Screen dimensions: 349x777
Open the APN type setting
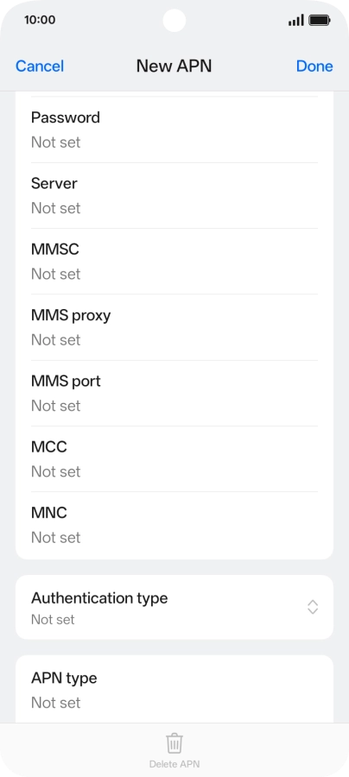click(x=174, y=689)
